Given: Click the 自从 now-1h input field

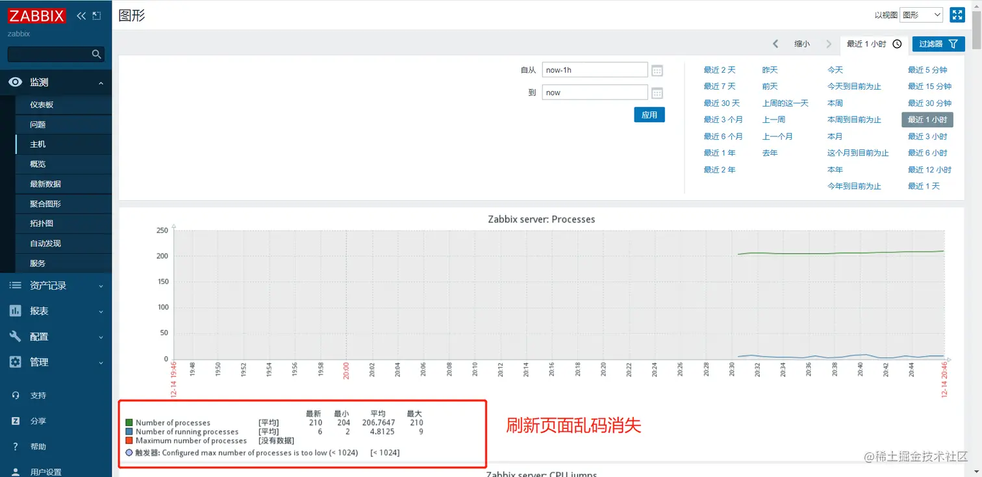Looking at the screenshot, I should pyautogui.click(x=595, y=70).
